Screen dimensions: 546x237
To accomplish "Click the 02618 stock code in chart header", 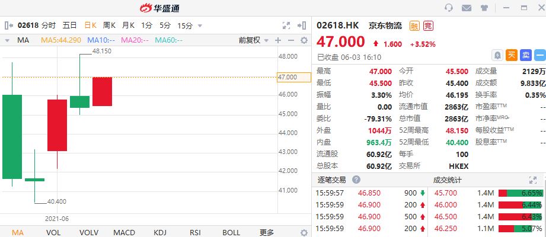I will pyautogui.click(x=28, y=25).
